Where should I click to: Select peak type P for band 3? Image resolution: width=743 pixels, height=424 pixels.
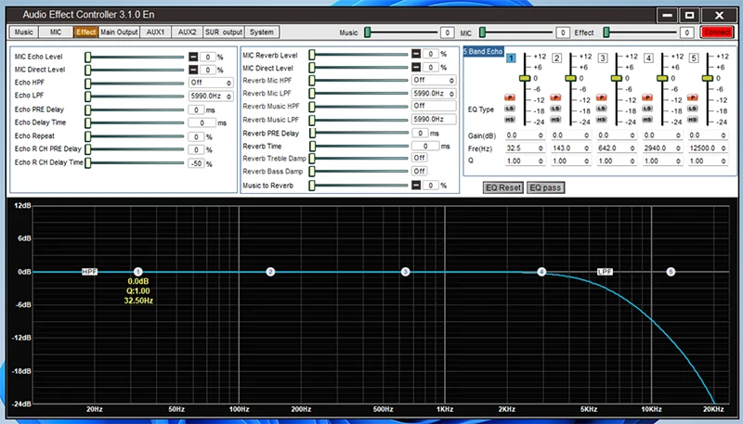click(601, 98)
